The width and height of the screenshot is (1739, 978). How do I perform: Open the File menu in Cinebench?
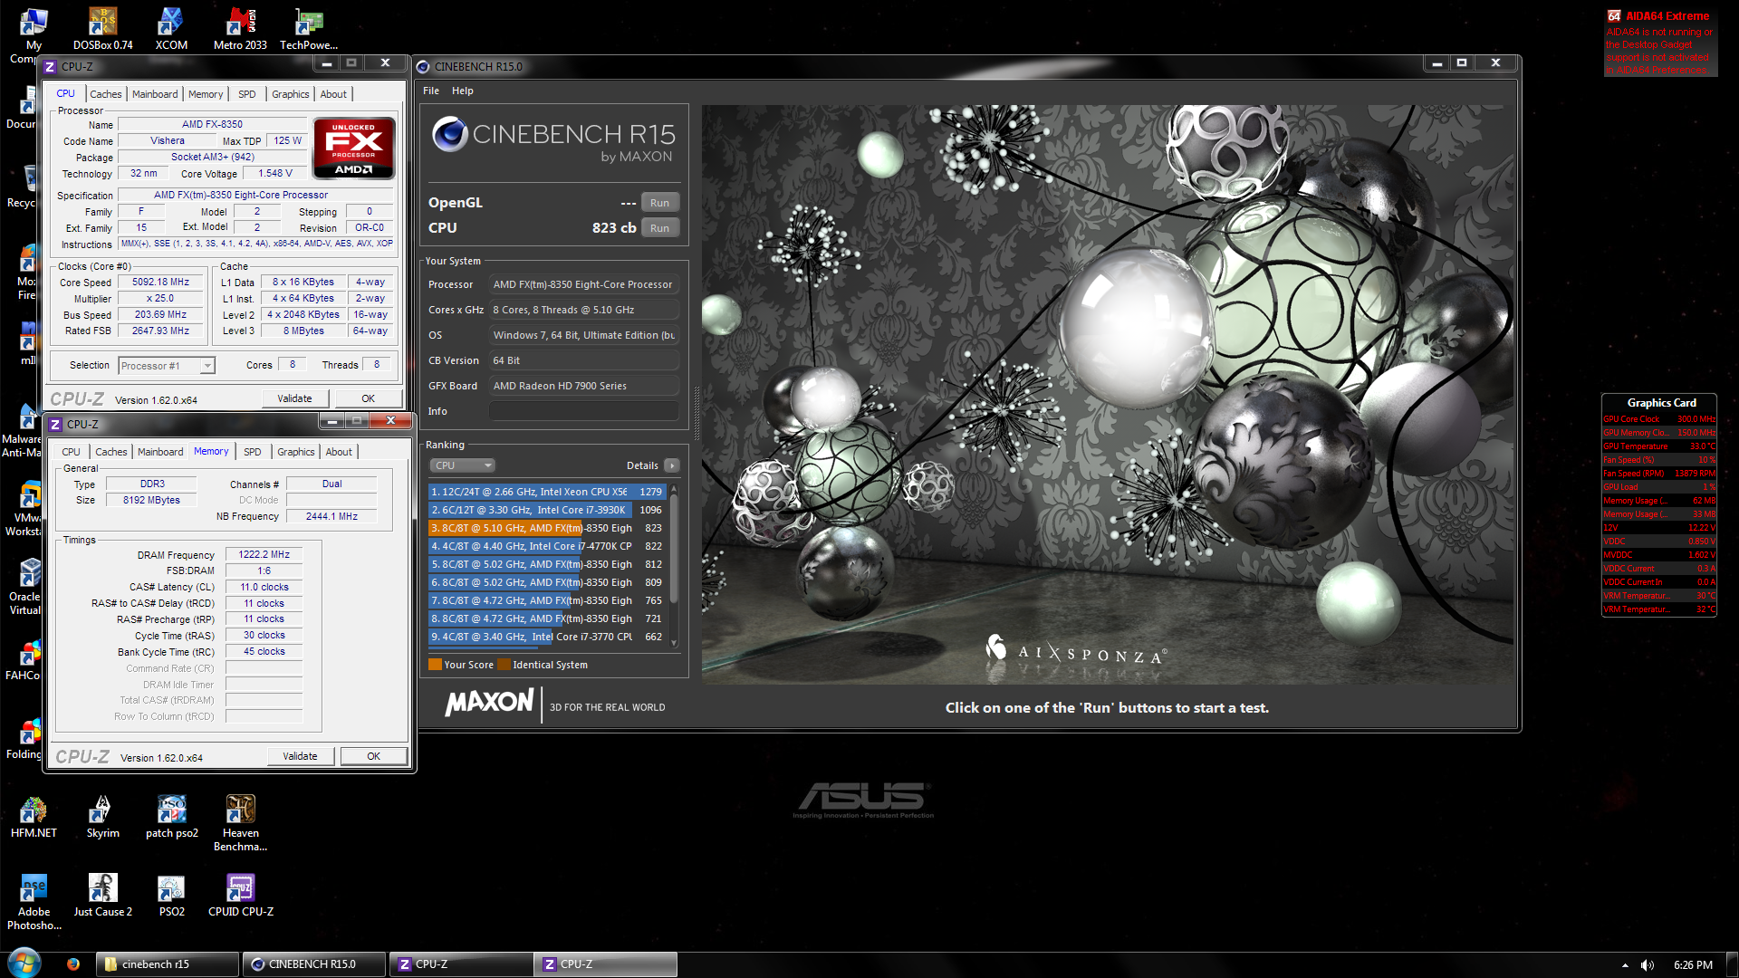point(431,91)
